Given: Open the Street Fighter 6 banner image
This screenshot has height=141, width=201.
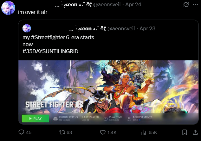Looking at the screenshot, I should pos(108,92).
